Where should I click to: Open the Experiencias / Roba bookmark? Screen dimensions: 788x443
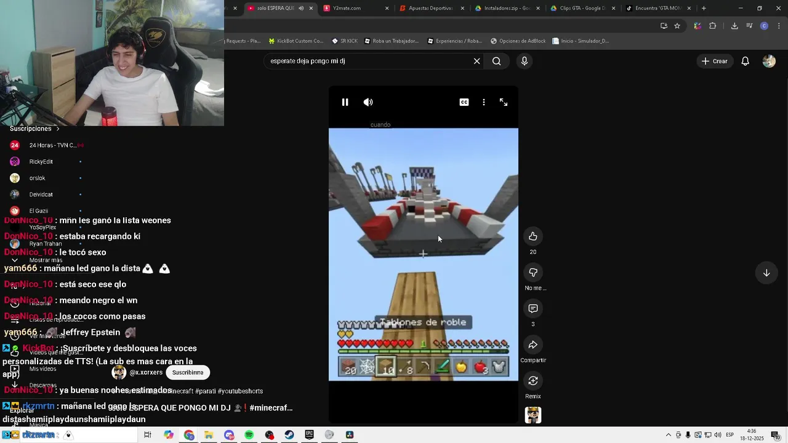pos(454,41)
